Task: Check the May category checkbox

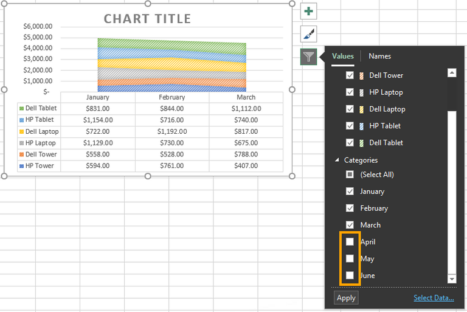Action: [x=350, y=258]
